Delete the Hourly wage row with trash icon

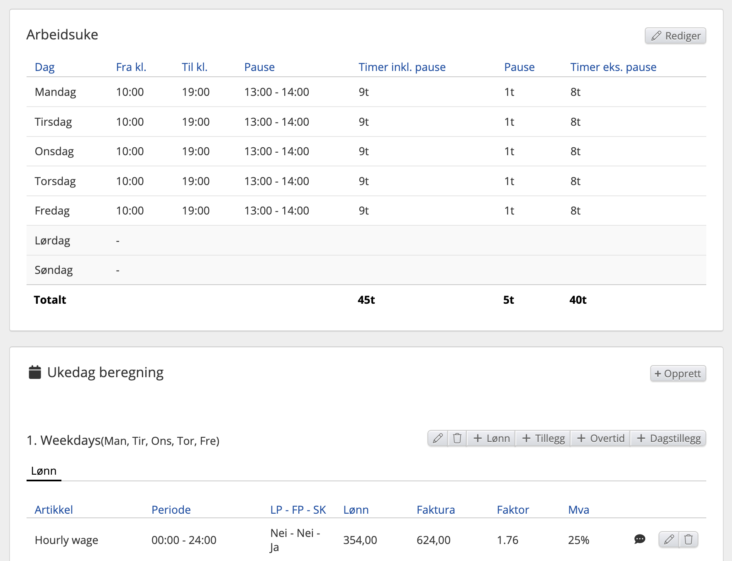pyautogui.click(x=688, y=539)
